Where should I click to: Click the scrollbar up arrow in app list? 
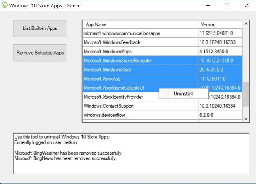246,24
